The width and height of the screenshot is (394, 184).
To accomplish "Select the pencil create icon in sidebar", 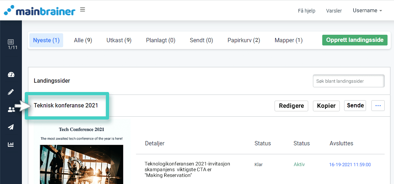I will click(x=11, y=92).
